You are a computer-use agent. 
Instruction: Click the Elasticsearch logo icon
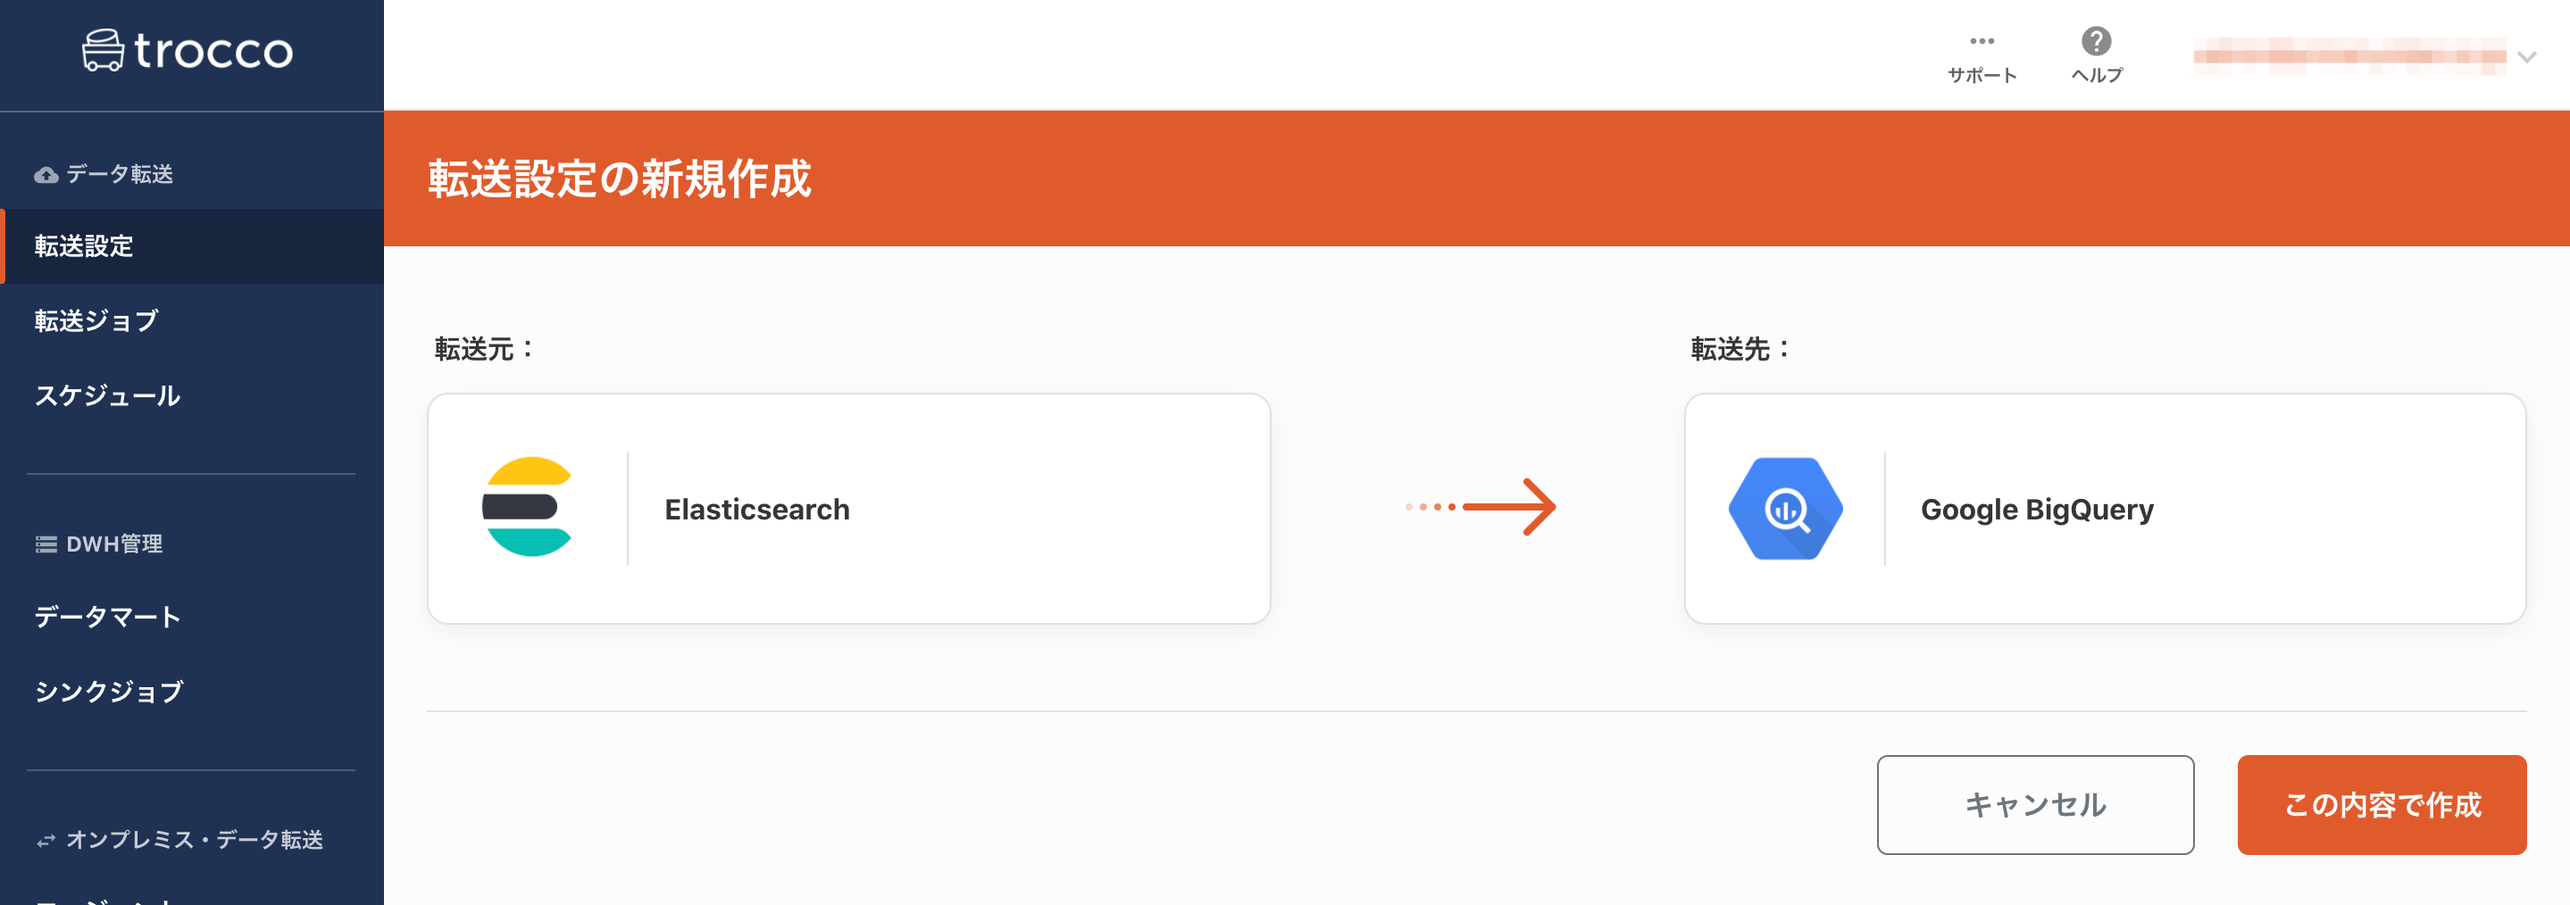(x=528, y=507)
